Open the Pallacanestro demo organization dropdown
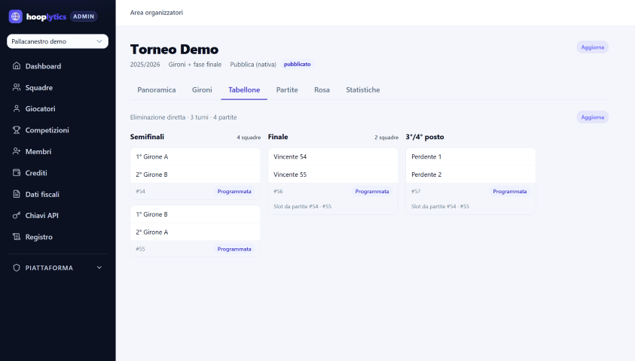 (57, 41)
